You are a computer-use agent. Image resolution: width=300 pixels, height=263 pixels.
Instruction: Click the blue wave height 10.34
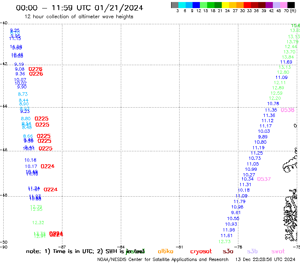pos(248,179)
